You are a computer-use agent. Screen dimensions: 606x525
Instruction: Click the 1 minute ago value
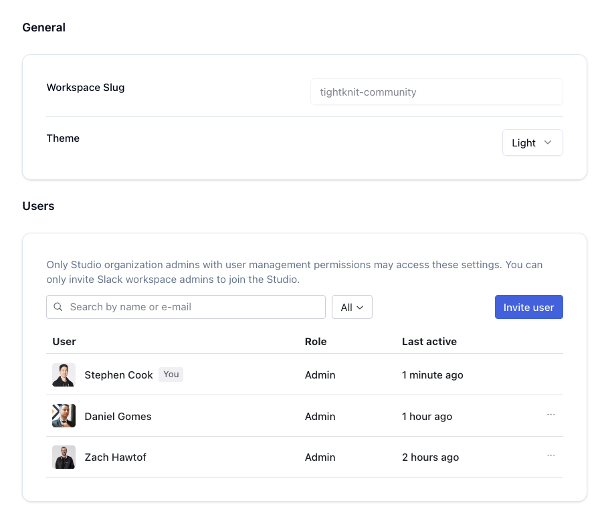coord(433,375)
